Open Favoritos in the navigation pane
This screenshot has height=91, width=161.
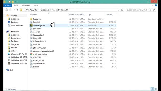tap(13, 16)
